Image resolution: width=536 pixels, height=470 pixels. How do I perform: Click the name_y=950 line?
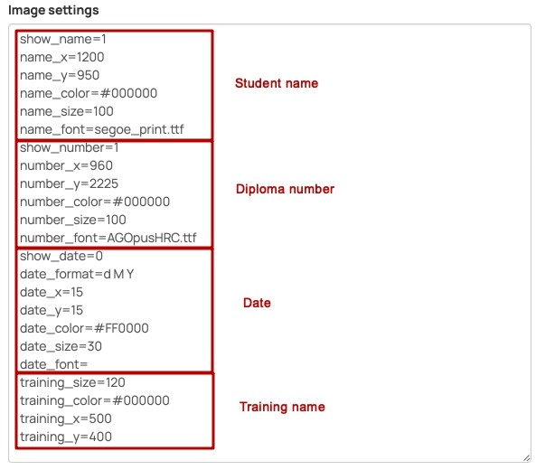point(60,75)
